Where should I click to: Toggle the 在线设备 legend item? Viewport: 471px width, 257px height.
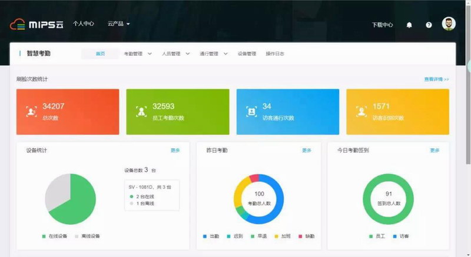pyautogui.click(x=55, y=236)
